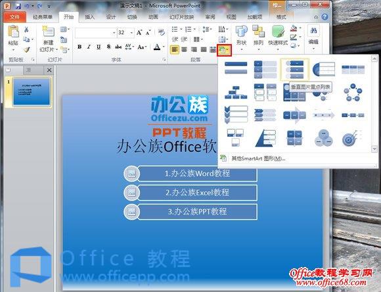The image size is (381, 292).
Task: Expand the Numbering dropdown arrow
Action: click(194, 30)
